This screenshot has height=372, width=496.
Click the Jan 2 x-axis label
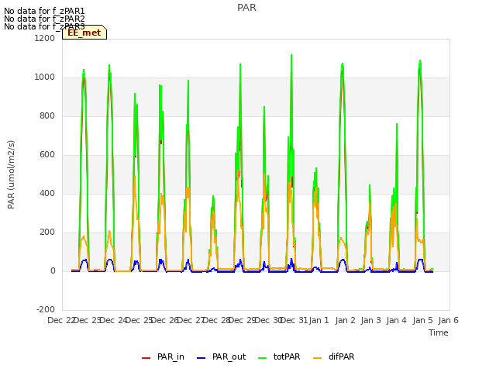[x=345, y=320]
